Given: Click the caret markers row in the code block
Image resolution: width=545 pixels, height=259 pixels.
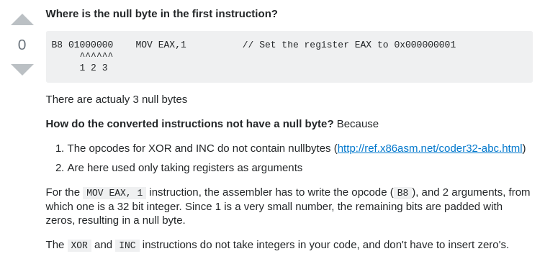Looking at the screenshot, I should 96,55.
